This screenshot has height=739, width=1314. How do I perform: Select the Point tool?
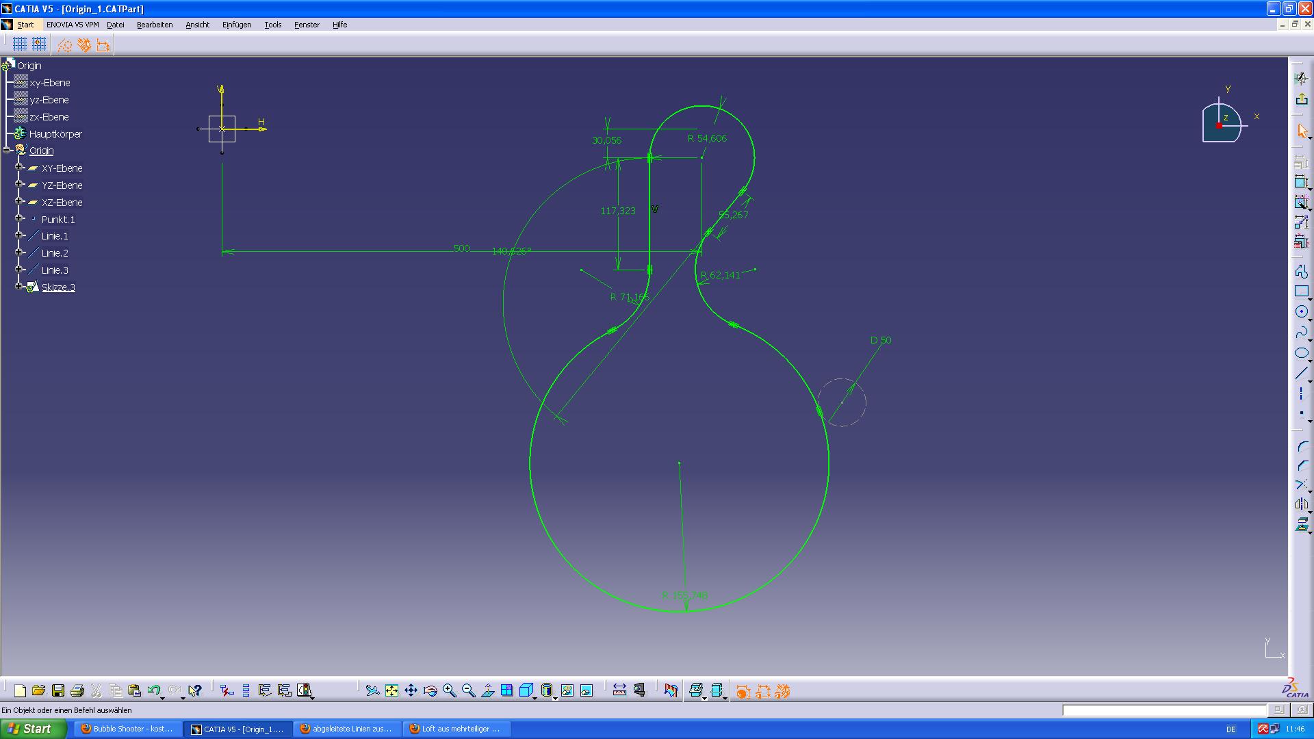pos(1301,413)
